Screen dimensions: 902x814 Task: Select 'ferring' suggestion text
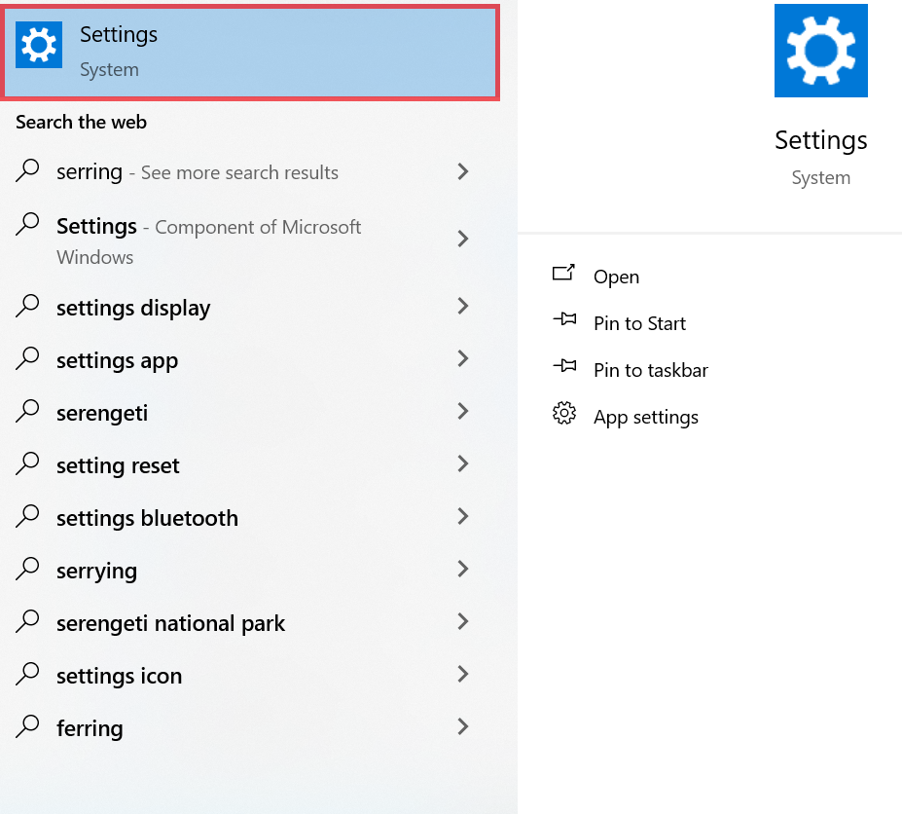coord(90,728)
